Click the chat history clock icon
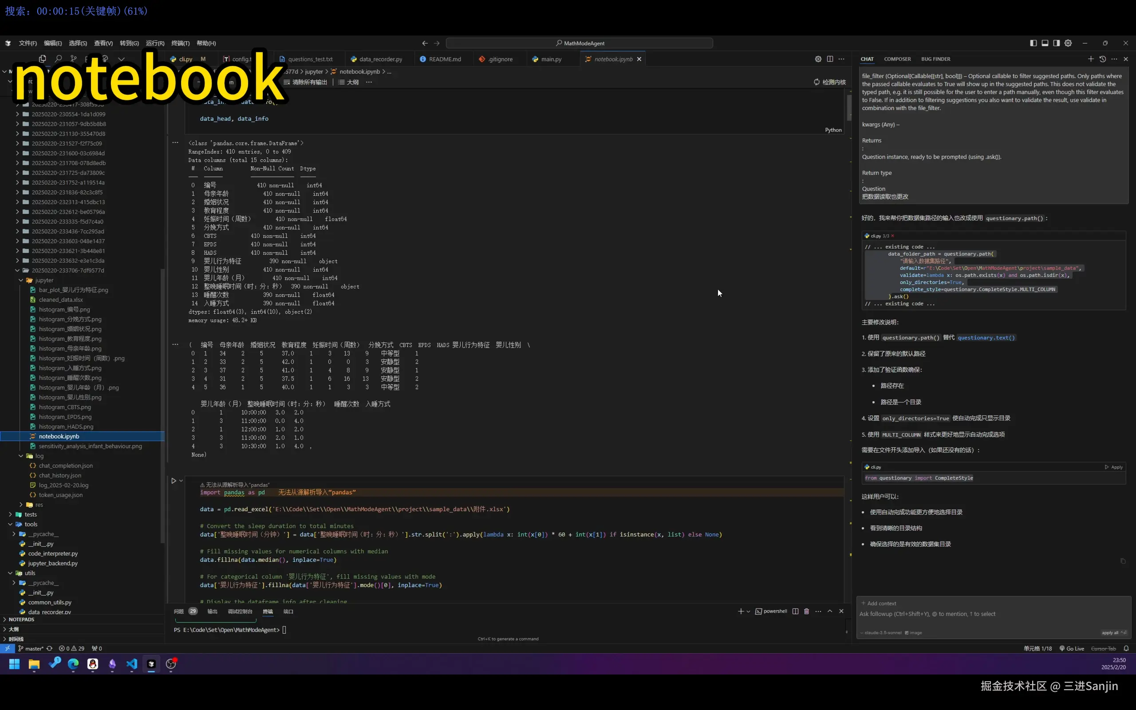1136x710 pixels. pos(1102,59)
